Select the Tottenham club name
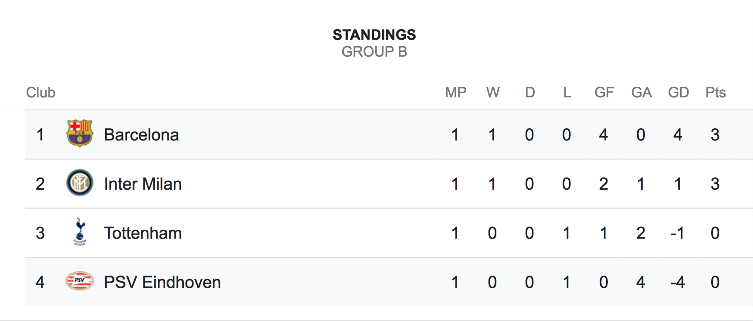Screen dimensions: 753x321 click(142, 233)
